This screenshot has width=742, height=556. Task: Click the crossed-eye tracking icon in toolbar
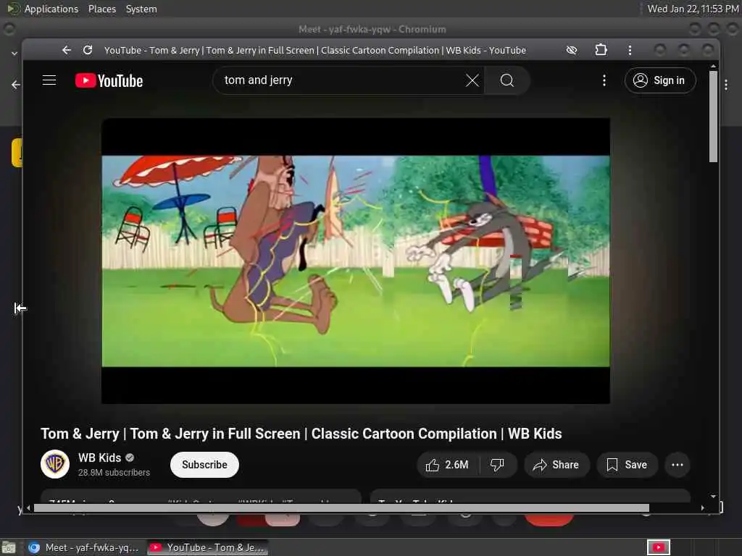[x=572, y=50]
